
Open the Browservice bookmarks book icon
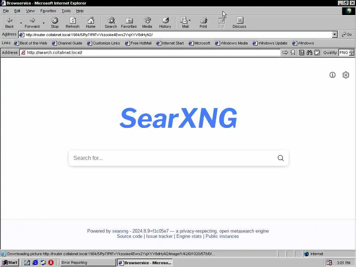301,52
